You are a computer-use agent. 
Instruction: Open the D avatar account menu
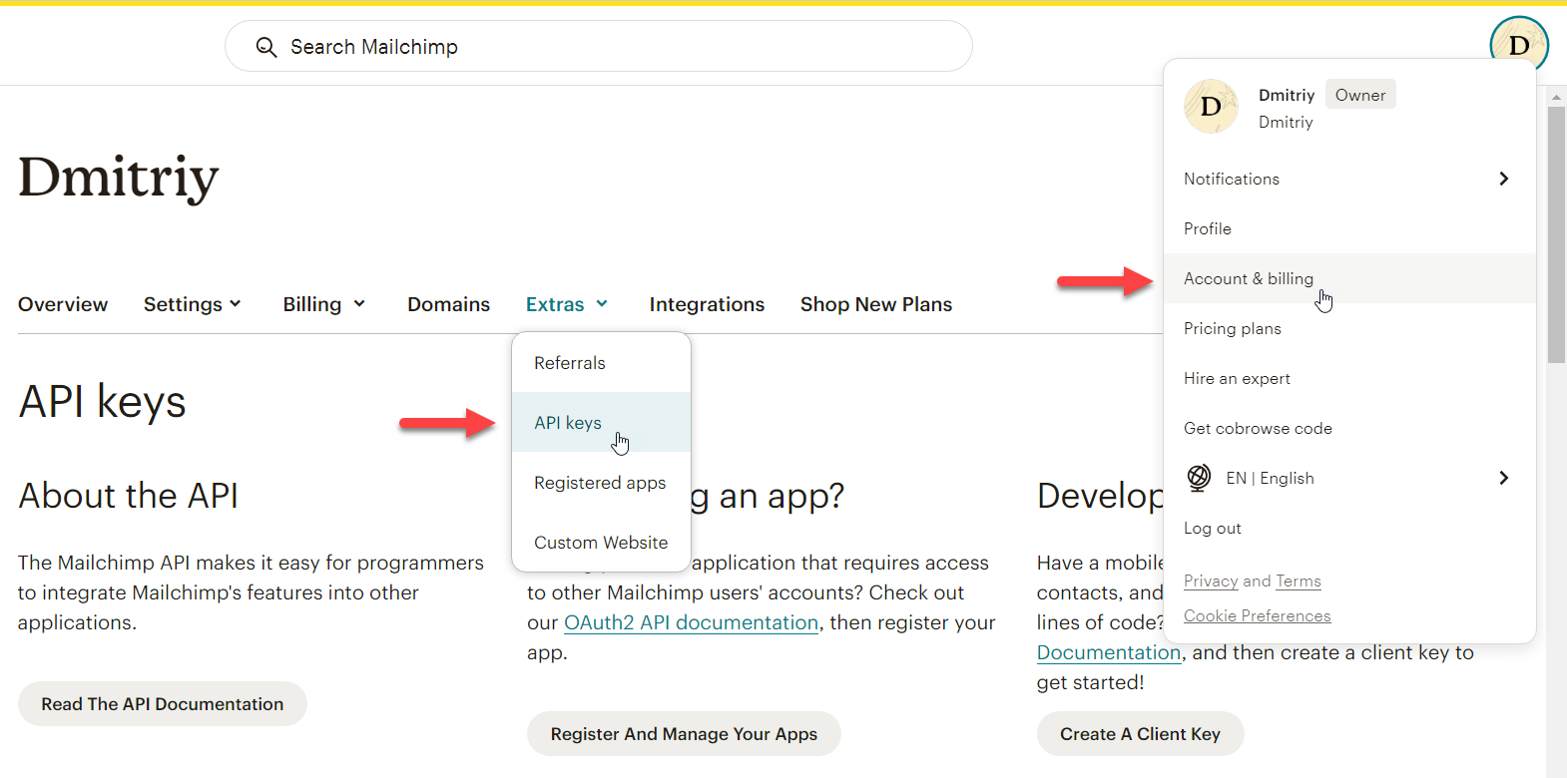(x=1518, y=44)
